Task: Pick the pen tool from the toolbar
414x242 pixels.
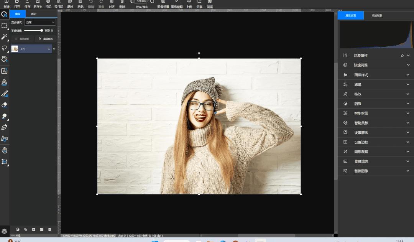Action: (x=4, y=127)
